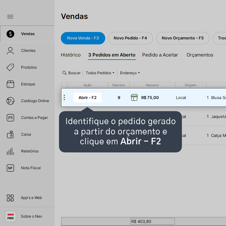
Task: Click order number 9 cell
Action: 119,98
